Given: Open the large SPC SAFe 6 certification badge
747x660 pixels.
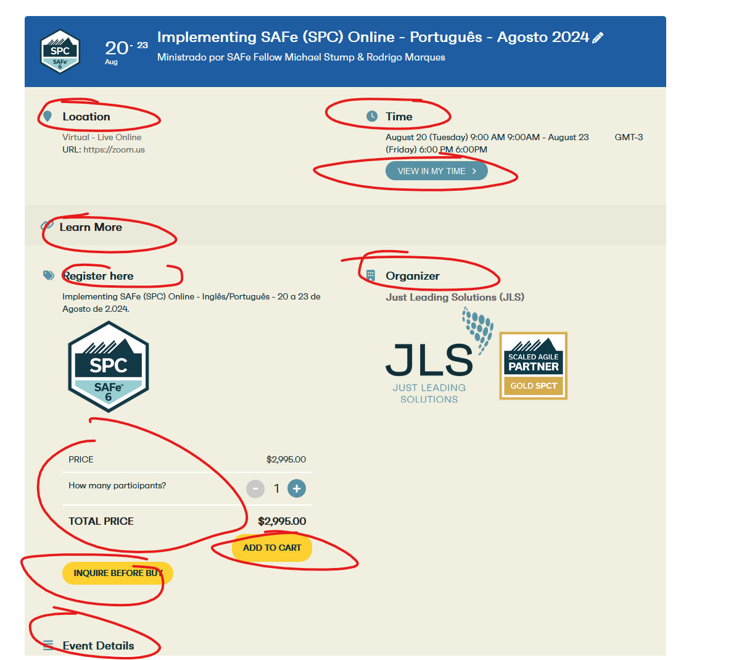Looking at the screenshot, I should (x=109, y=367).
